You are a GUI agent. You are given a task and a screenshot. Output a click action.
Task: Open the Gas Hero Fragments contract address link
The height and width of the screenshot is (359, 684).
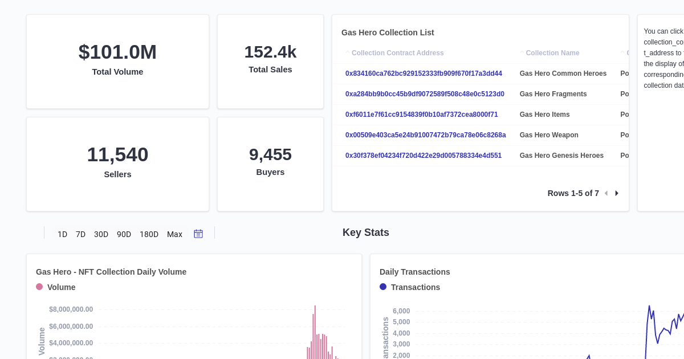click(425, 94)
